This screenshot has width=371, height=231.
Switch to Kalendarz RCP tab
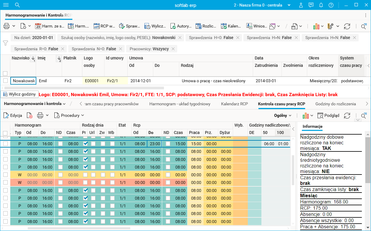point(234,104)
